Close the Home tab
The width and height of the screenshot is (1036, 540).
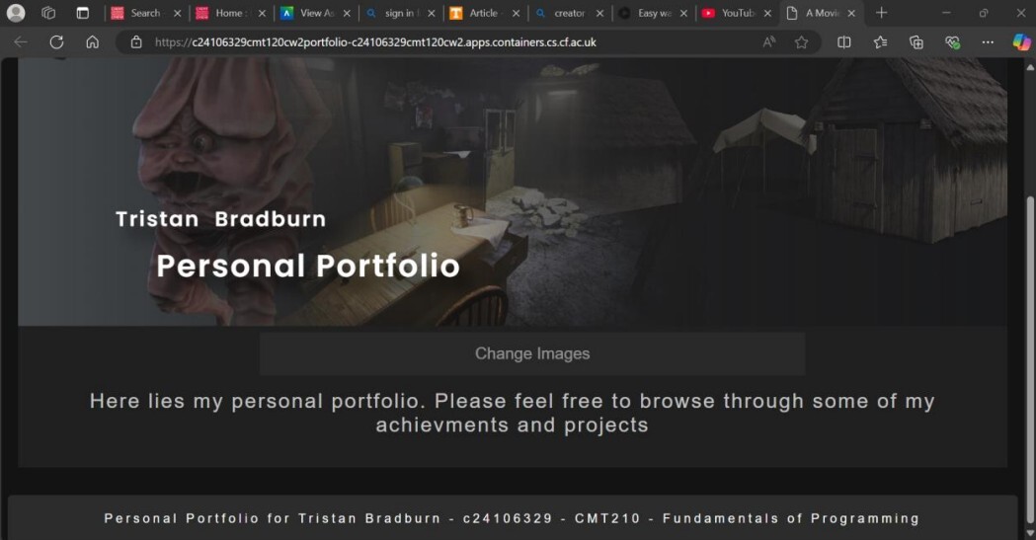pyautogui.click(x=262, y=13)
